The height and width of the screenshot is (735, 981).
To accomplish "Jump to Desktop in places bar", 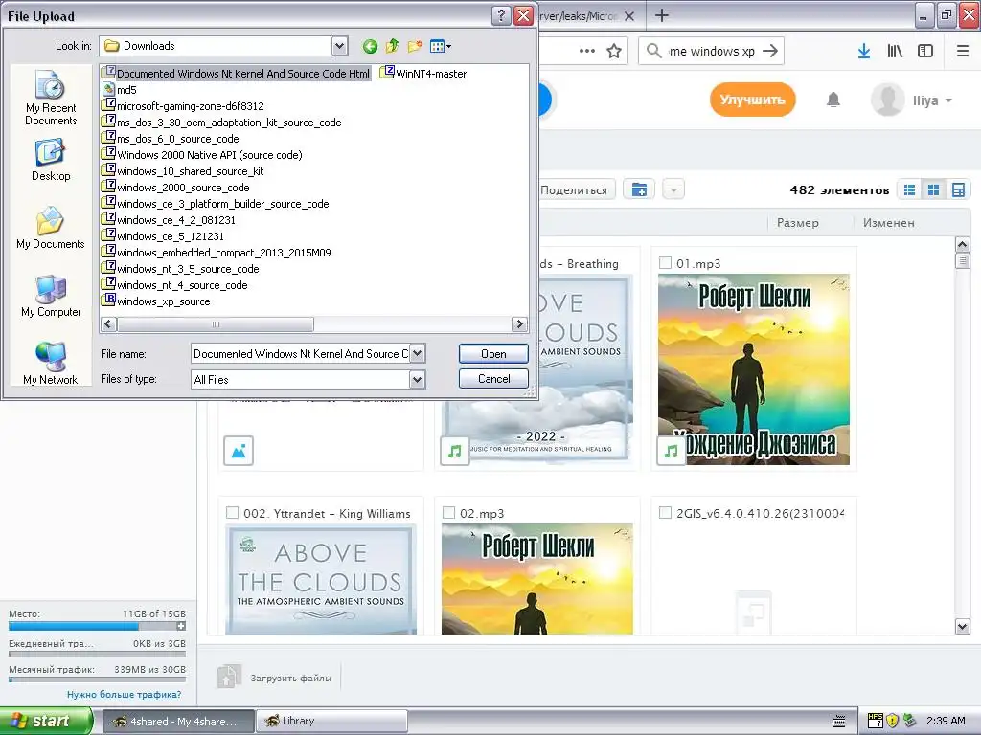I will 51,161.
